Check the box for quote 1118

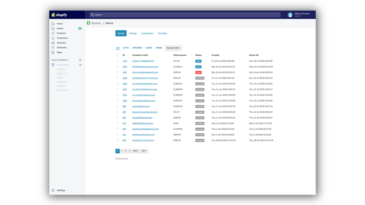coord(117,61)
